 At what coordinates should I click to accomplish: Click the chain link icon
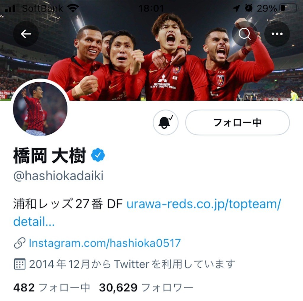(x=20, y=243)
